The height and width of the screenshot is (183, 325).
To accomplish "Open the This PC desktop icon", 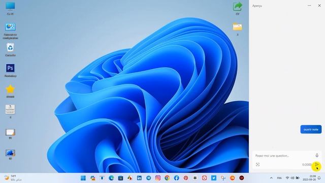I will (10, 8).
